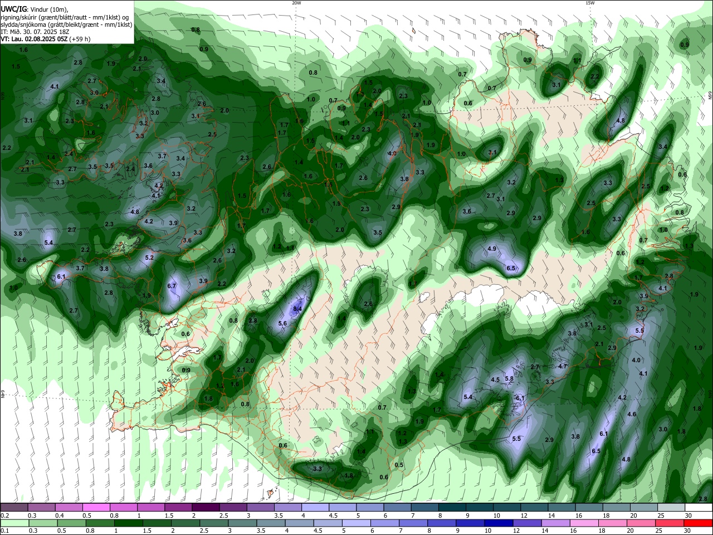The width and height of the screenshot is (713, 535).
Task: Click dark teal swatch between upper-row 8 and 9
Action: 451,508
